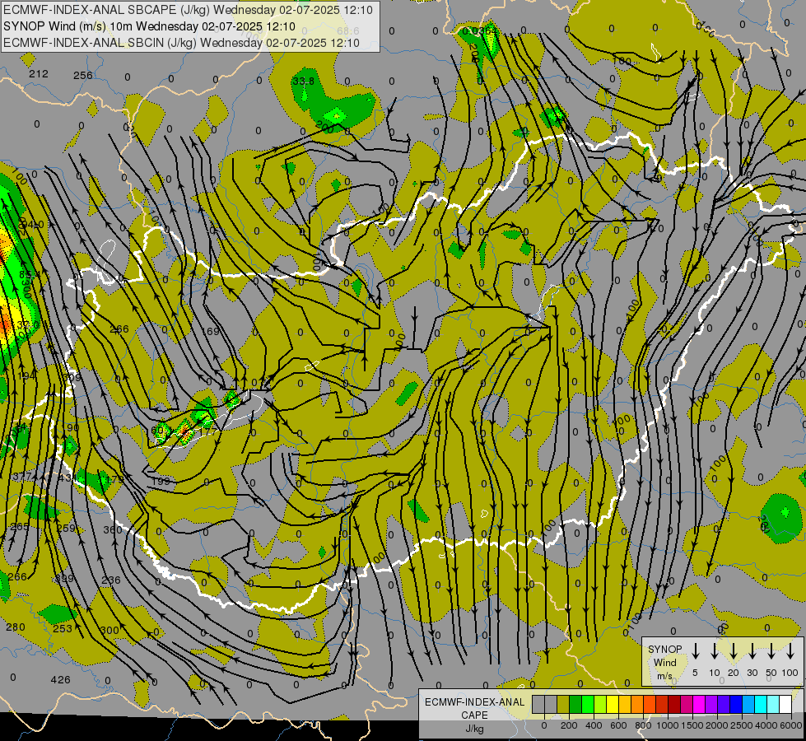
Task: Click the 'SYNOP Wind m/s' legend title
Action: click(664, 662)
